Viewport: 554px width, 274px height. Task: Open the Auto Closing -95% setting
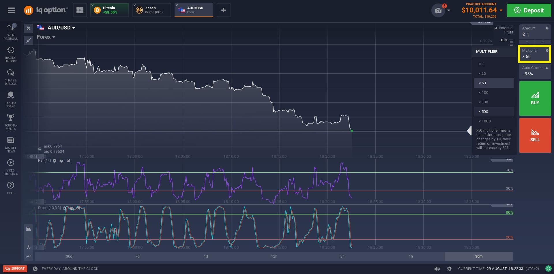point(535,71)
